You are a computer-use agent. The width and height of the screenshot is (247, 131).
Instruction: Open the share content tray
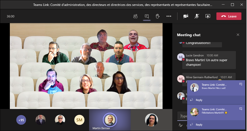tap(208, 16)
